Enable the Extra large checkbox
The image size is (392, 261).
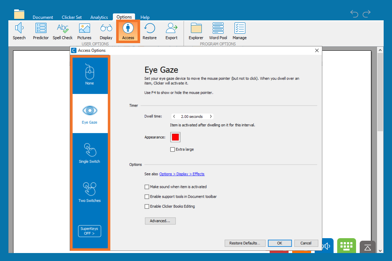[x=172, y=149]
